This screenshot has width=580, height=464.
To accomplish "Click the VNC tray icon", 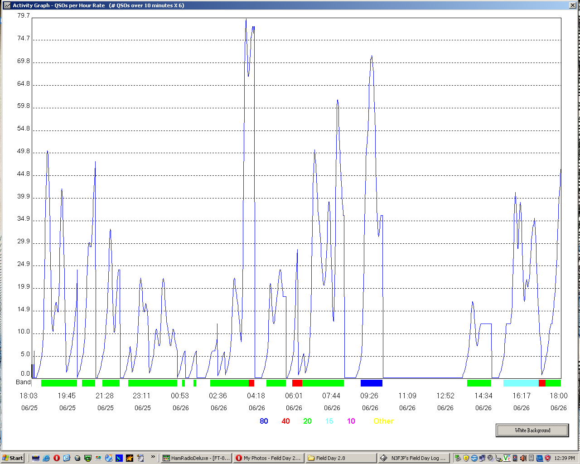I will pos(507,458).
